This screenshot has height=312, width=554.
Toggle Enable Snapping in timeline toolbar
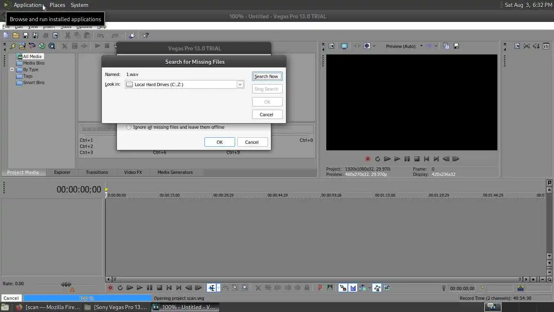coord(343,288)
